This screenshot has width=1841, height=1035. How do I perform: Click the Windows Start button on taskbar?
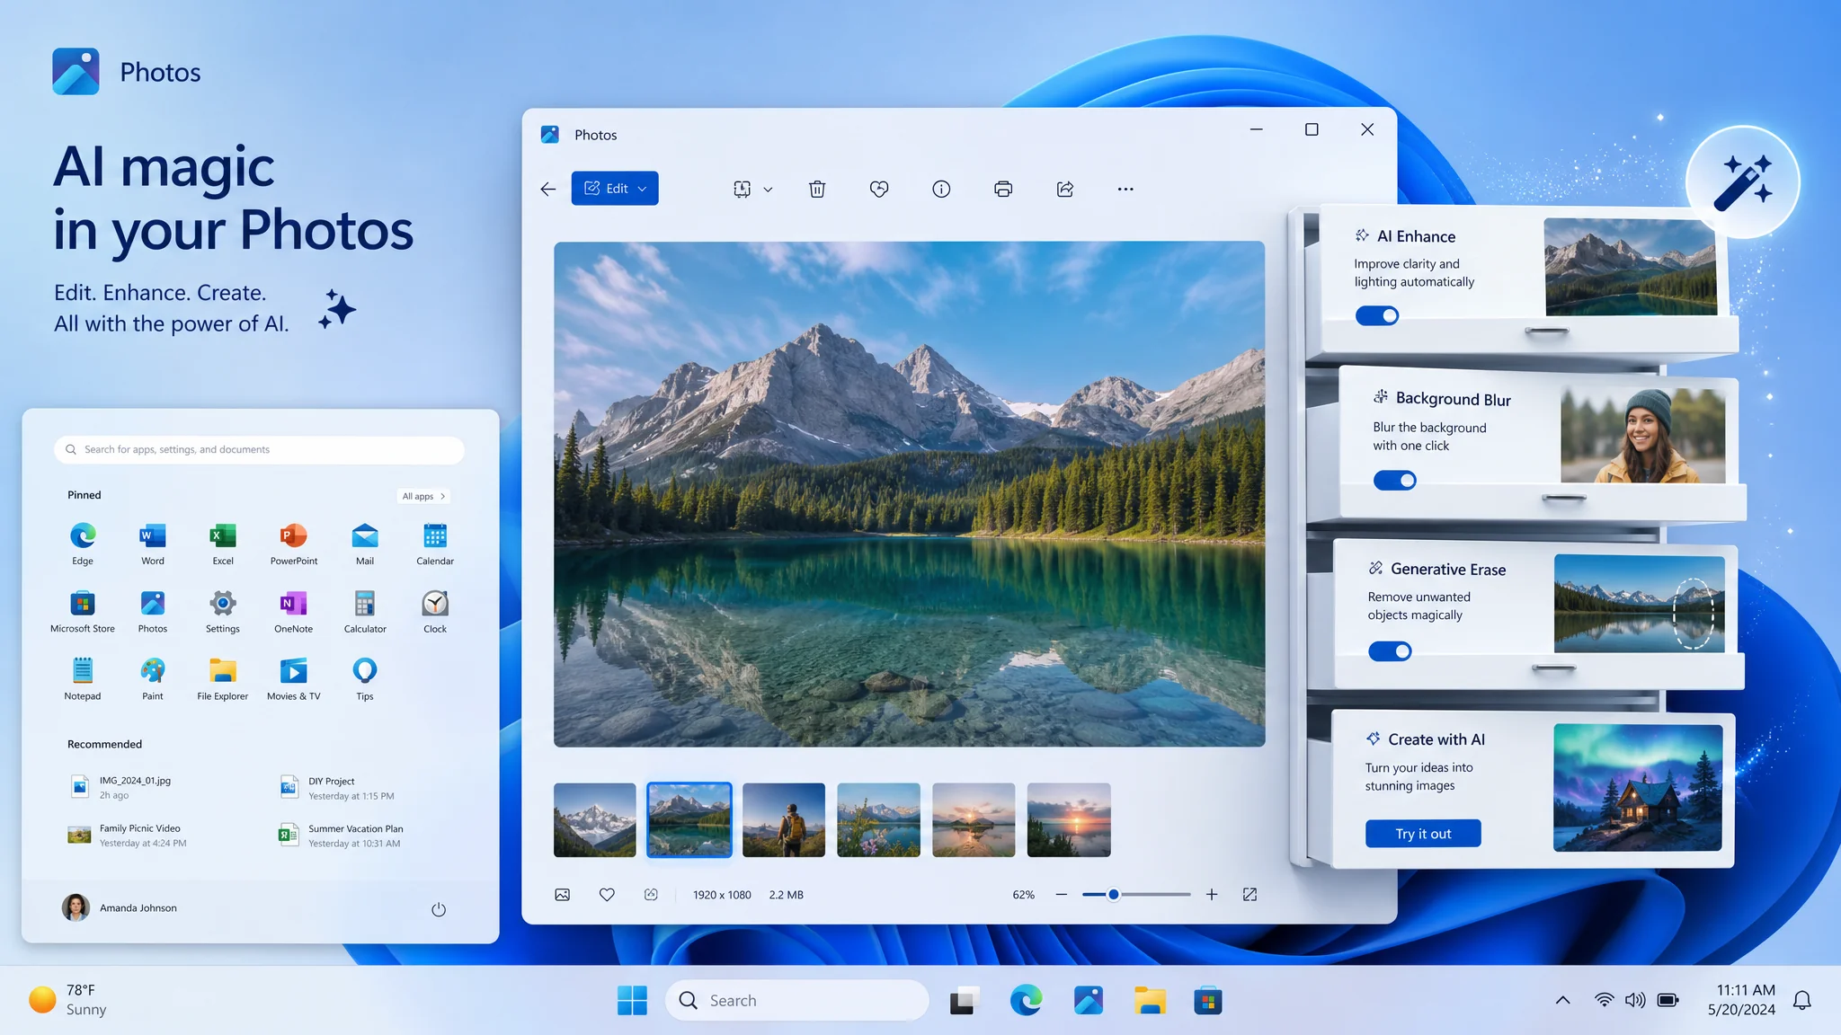click(632, 1000)
